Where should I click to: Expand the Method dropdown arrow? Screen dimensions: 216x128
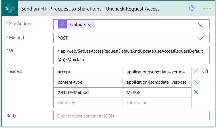[x=200, y=38]
